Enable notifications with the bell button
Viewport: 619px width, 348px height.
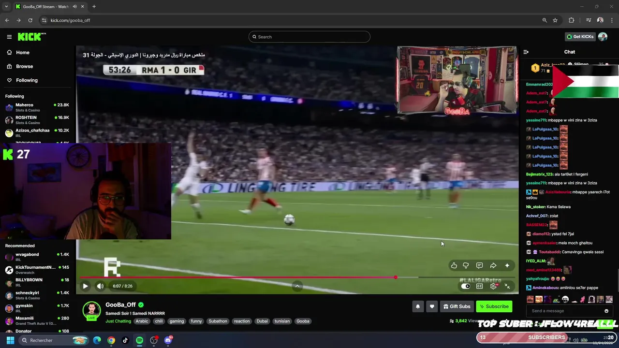pos(418,306)
